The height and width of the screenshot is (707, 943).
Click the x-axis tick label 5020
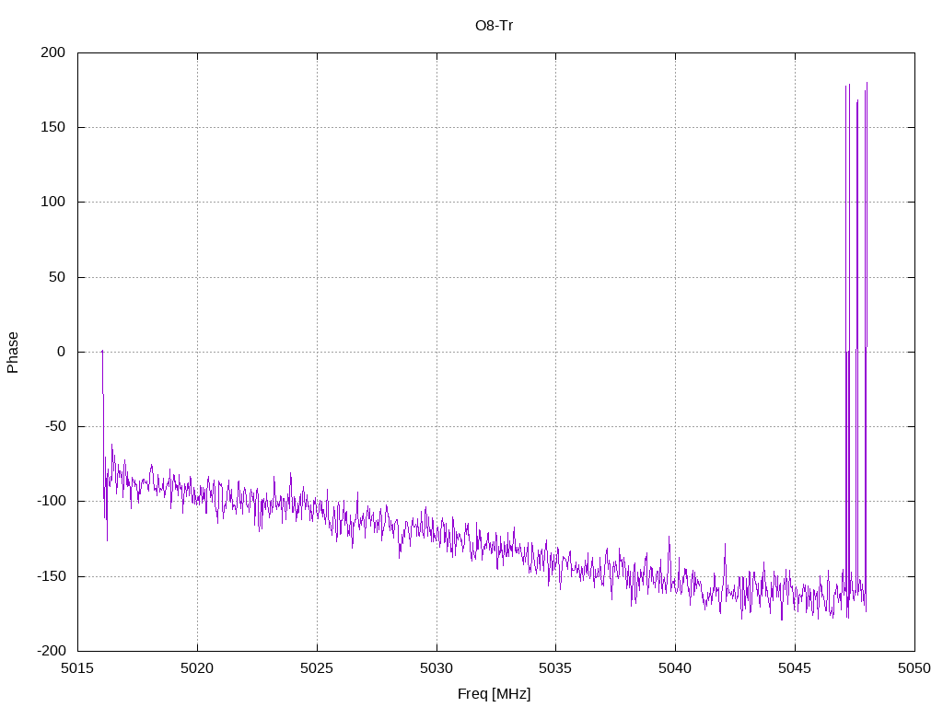(x=197, y=668)
